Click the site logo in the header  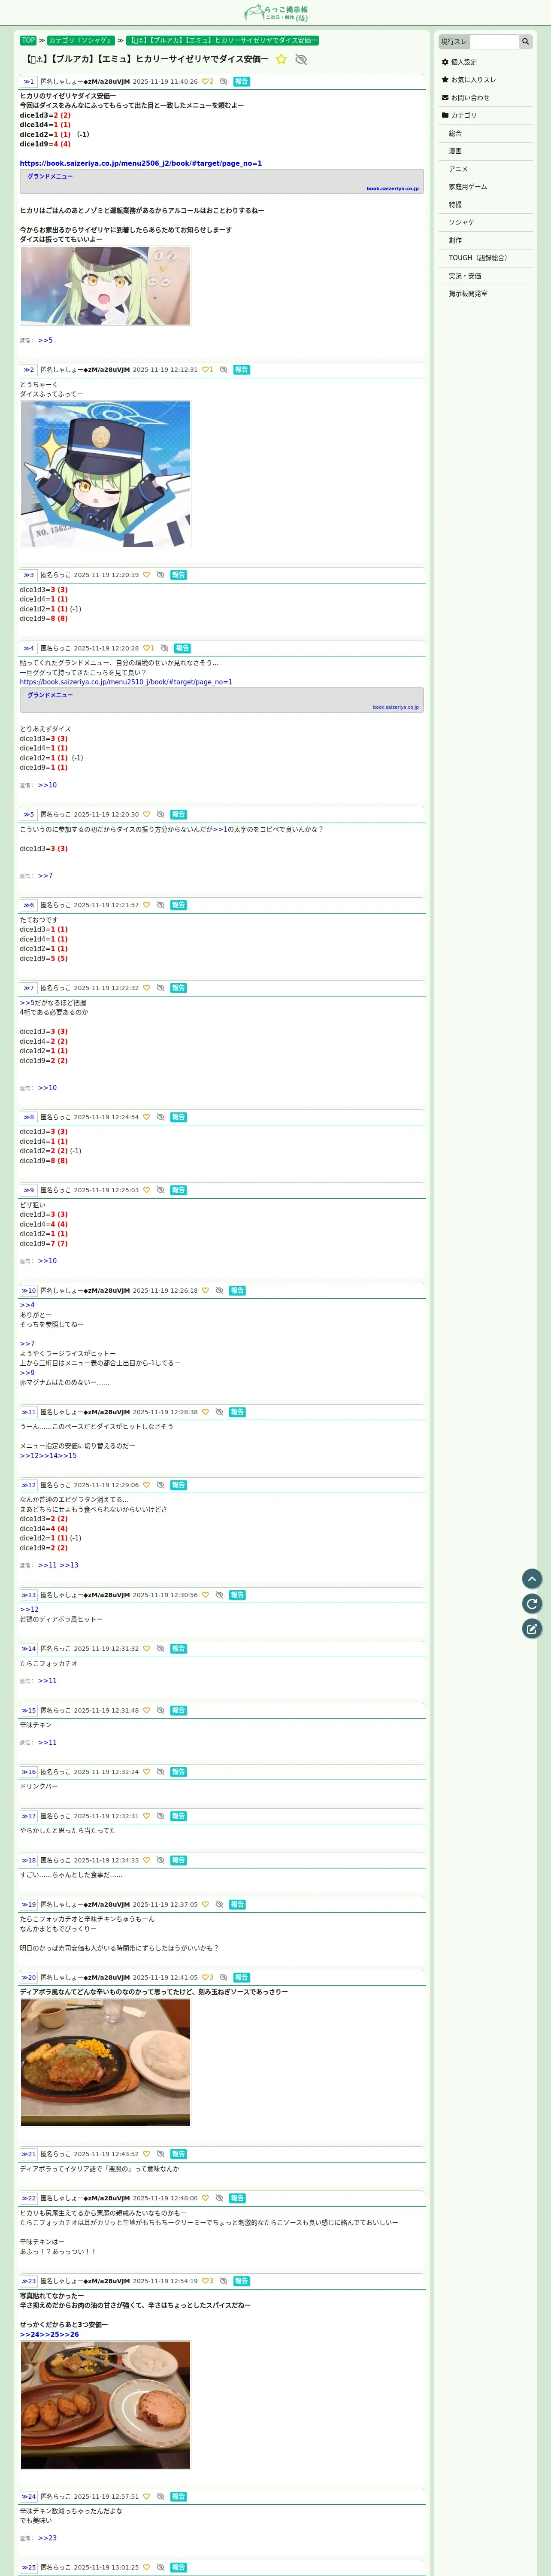click(276, 12)
